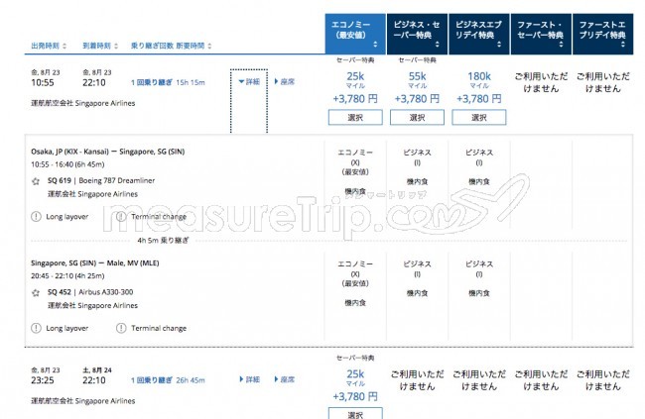This screenshot has width=645, height=419.
Task: Click departure time 23:25
Action: coord(43,380)
